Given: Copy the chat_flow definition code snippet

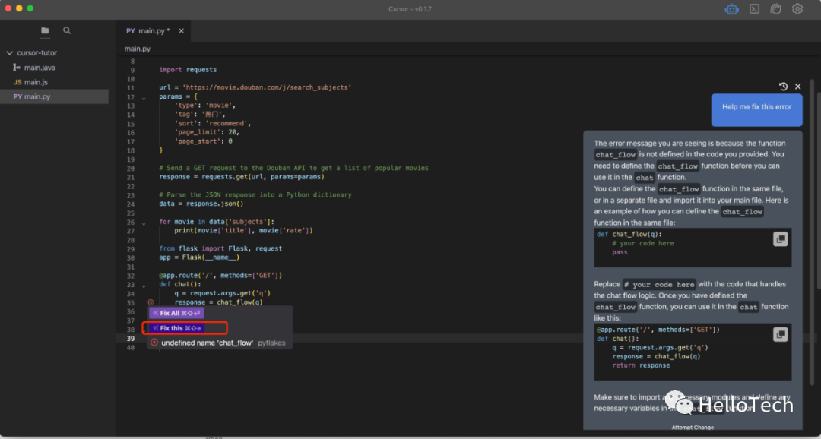Looking at the screenshot, I should [x=780, y=239].
